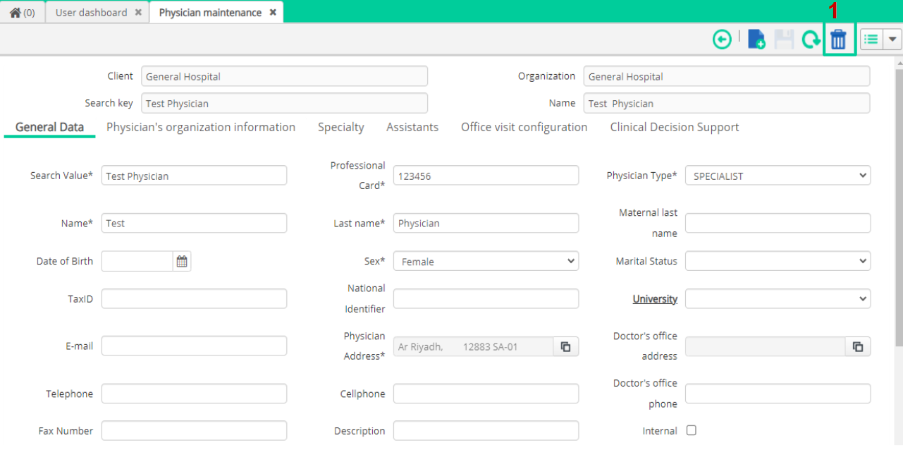903x450 pixels.
Task: Check the Internal checkbox
Action: pyautogui.click(x=692, y=430)
